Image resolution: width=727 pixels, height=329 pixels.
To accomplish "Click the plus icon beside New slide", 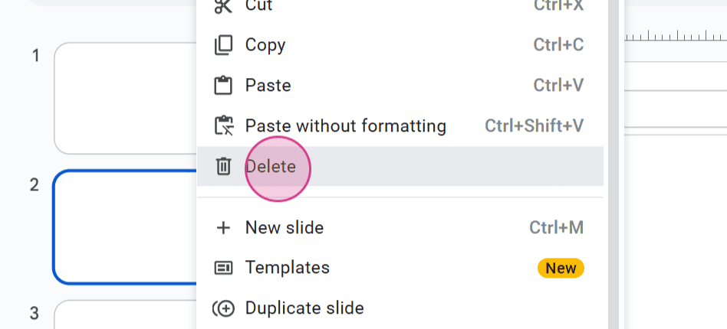I will point(223,228).
